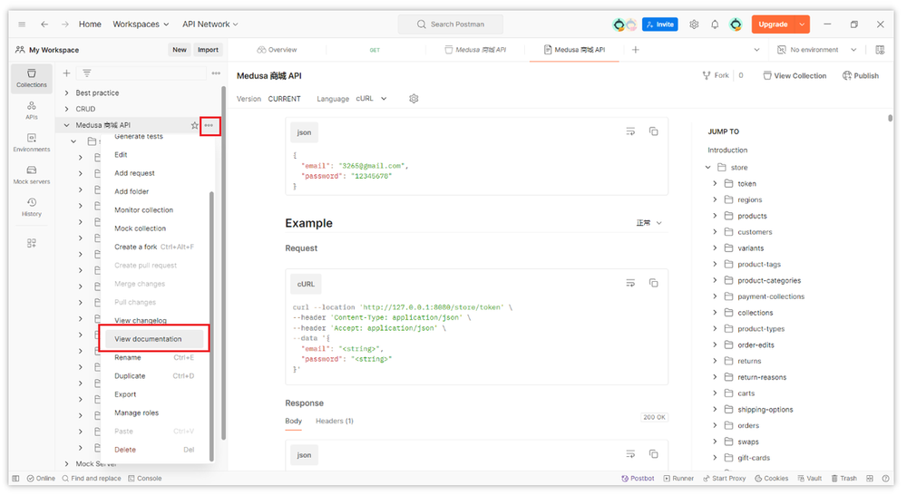Open a new tab with plus
The height and width of the screenshot is (495, 907).
(x=635, y=50)
